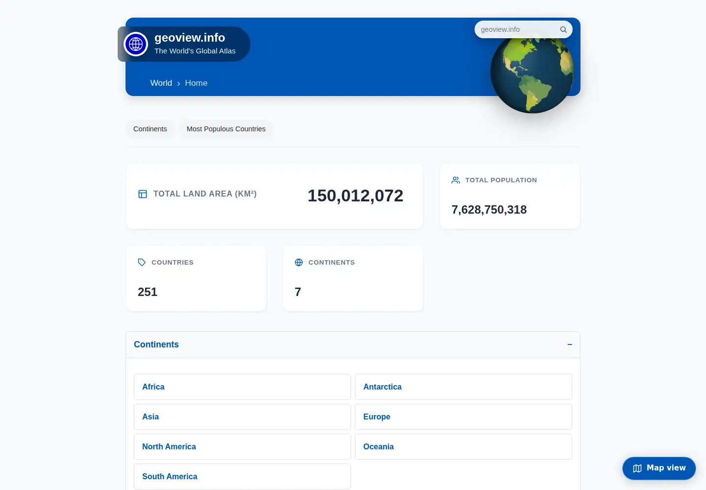Screen dimensions: 706x490
Task: Choose South America from the continents list
Action: tap(242, 477)
